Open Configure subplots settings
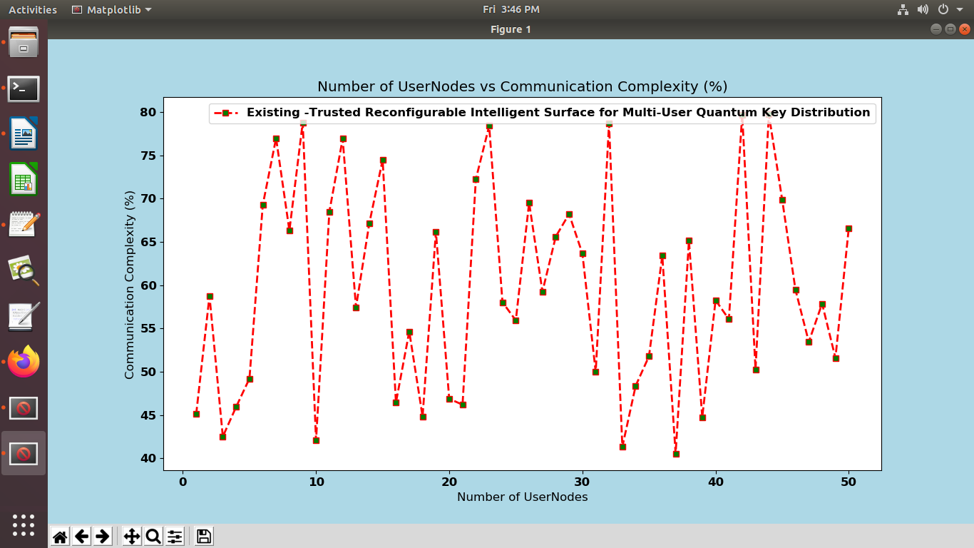 tap(175, 537)
